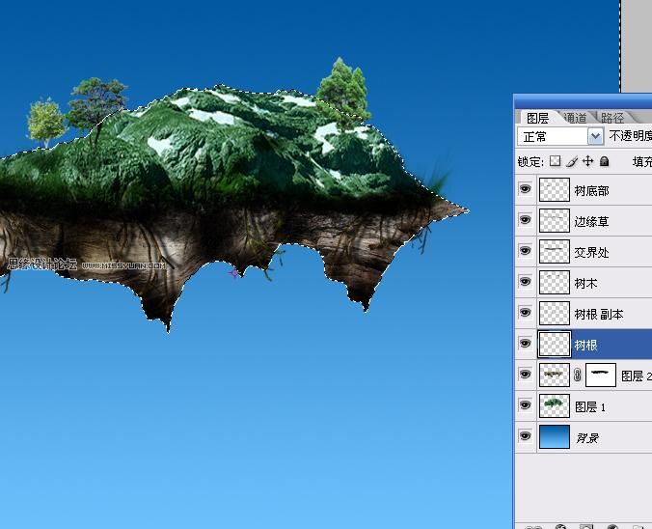The height and width of the screenshot is (529, 652).
Task: Switch to the 路径 paths tab
Action: 612,118
